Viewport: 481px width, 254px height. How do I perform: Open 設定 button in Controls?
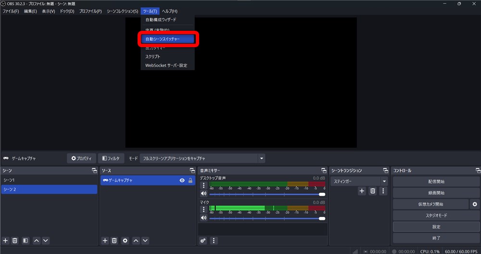(436, 227)
